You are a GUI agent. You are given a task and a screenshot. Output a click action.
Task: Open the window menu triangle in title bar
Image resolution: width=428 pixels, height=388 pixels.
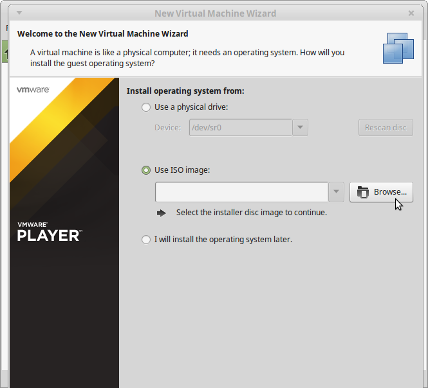[19, 13]
